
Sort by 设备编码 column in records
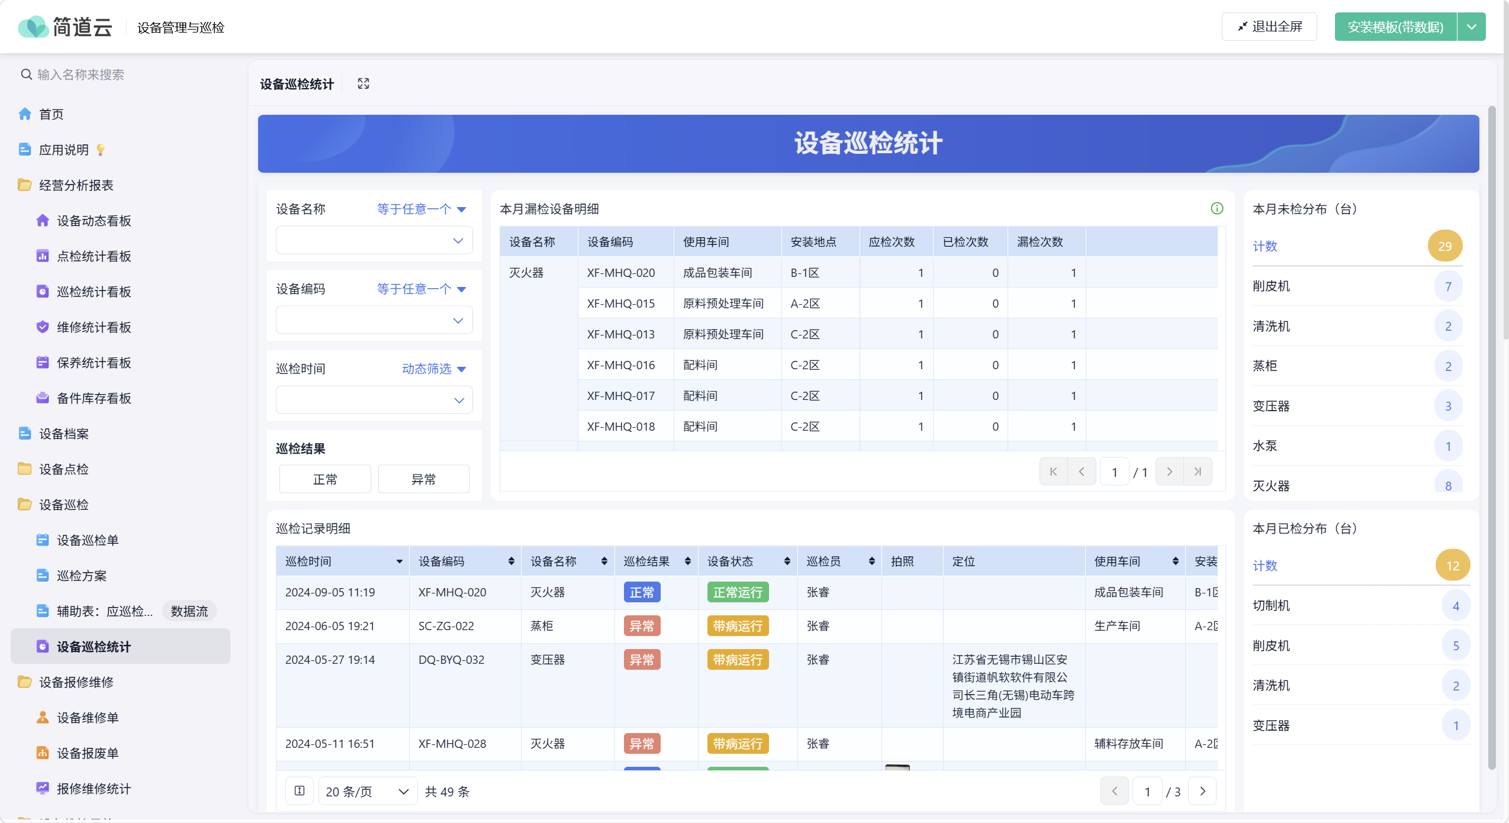point(511,561)
